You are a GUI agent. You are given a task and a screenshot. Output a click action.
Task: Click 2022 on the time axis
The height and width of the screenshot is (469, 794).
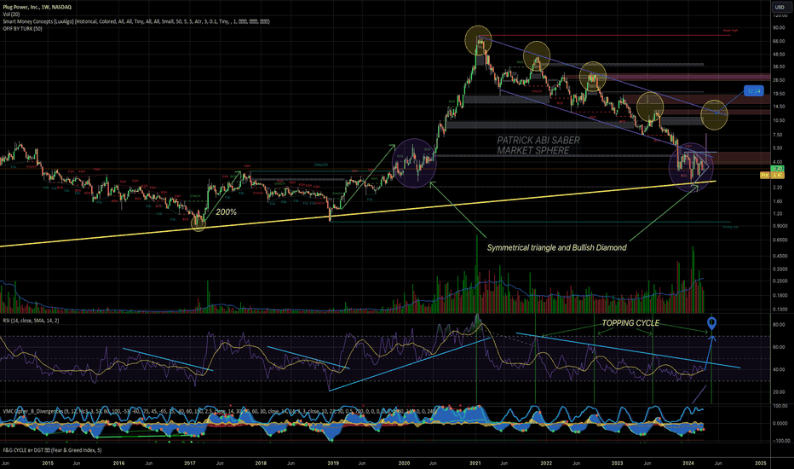click(x=546, y=463)
